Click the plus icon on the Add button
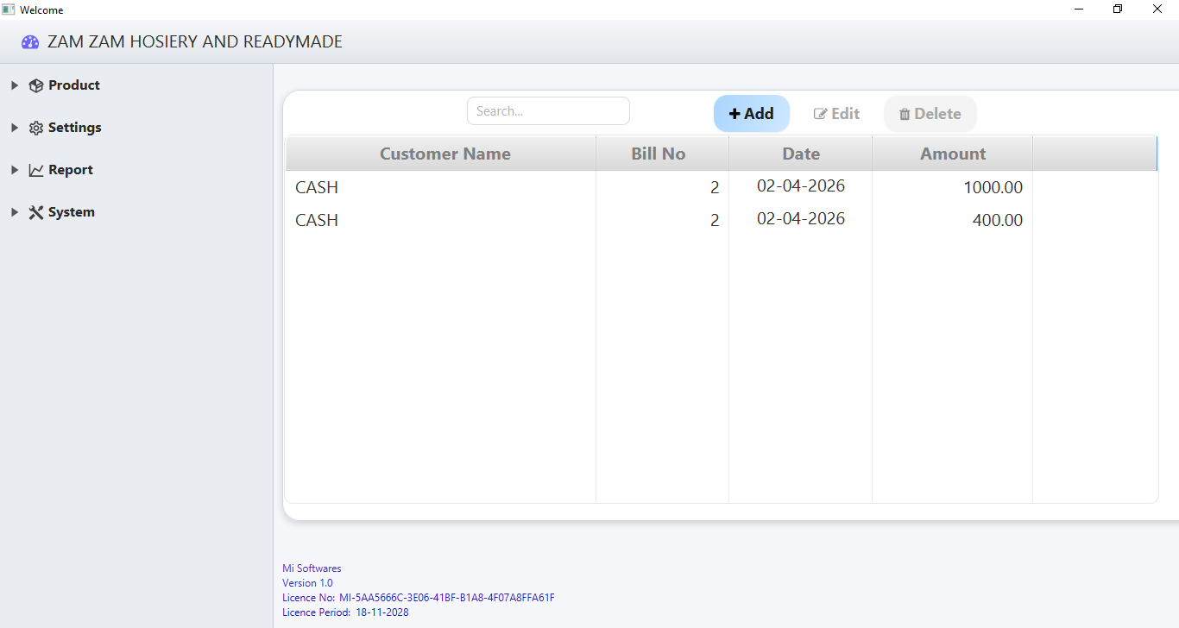The height and width of the screenshot is (628, 1179). coord(735,113)
